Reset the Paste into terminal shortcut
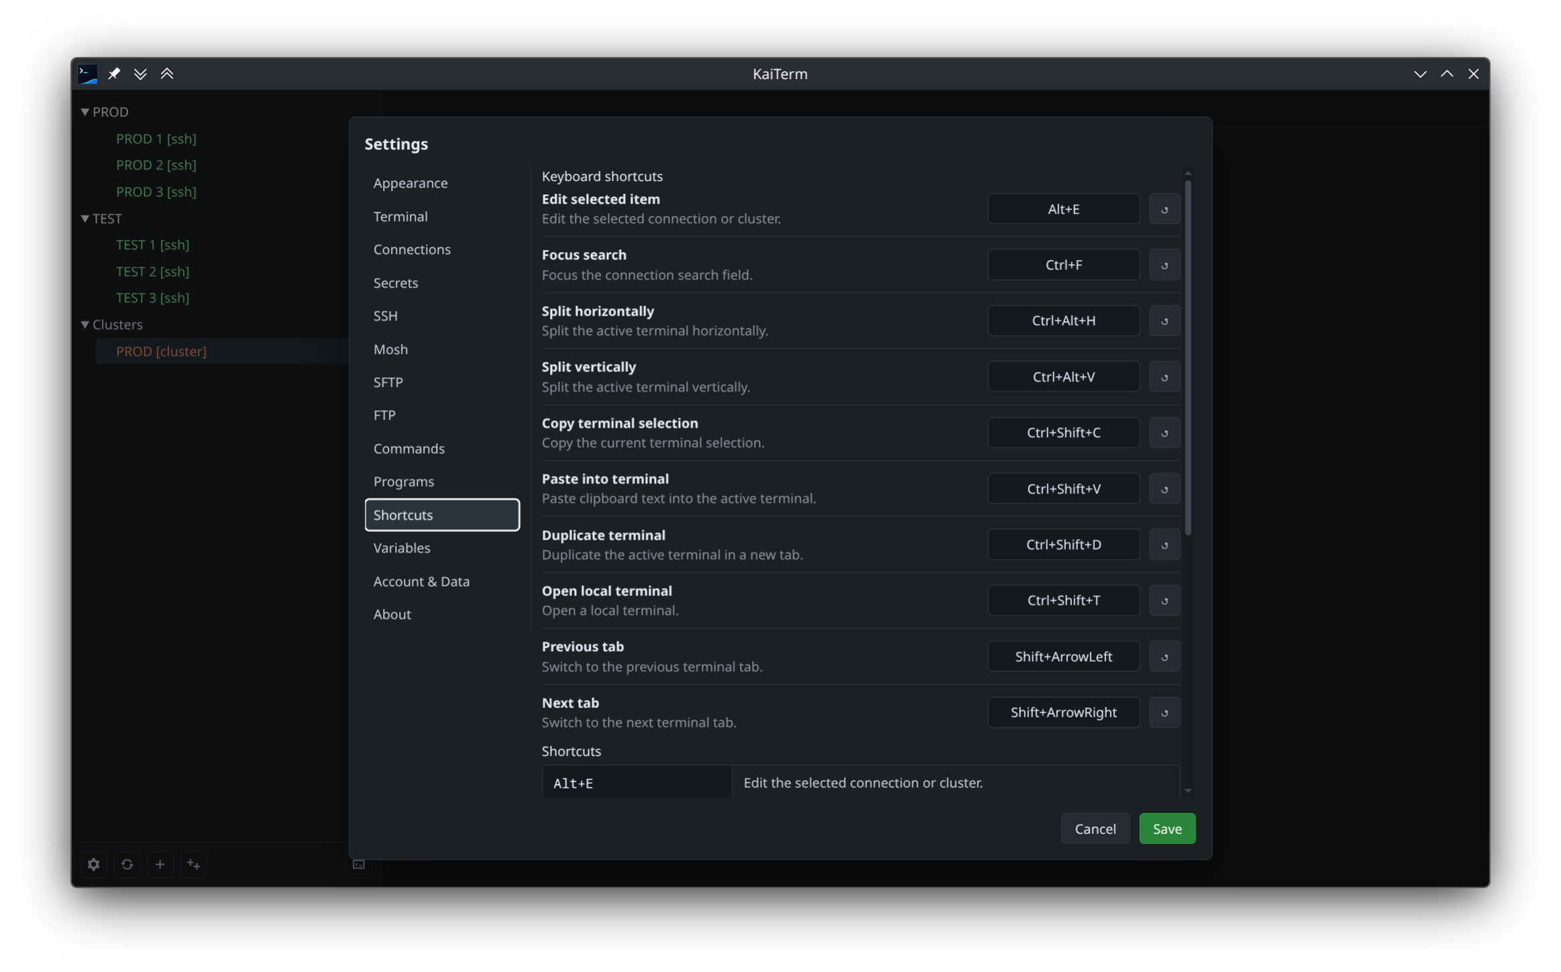The image size is (1561, 972). 1165,489
